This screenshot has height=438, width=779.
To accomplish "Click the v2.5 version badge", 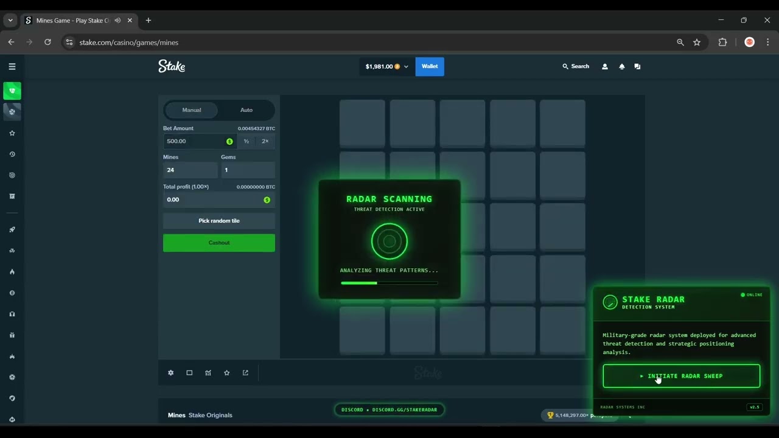I will (755, 407).
